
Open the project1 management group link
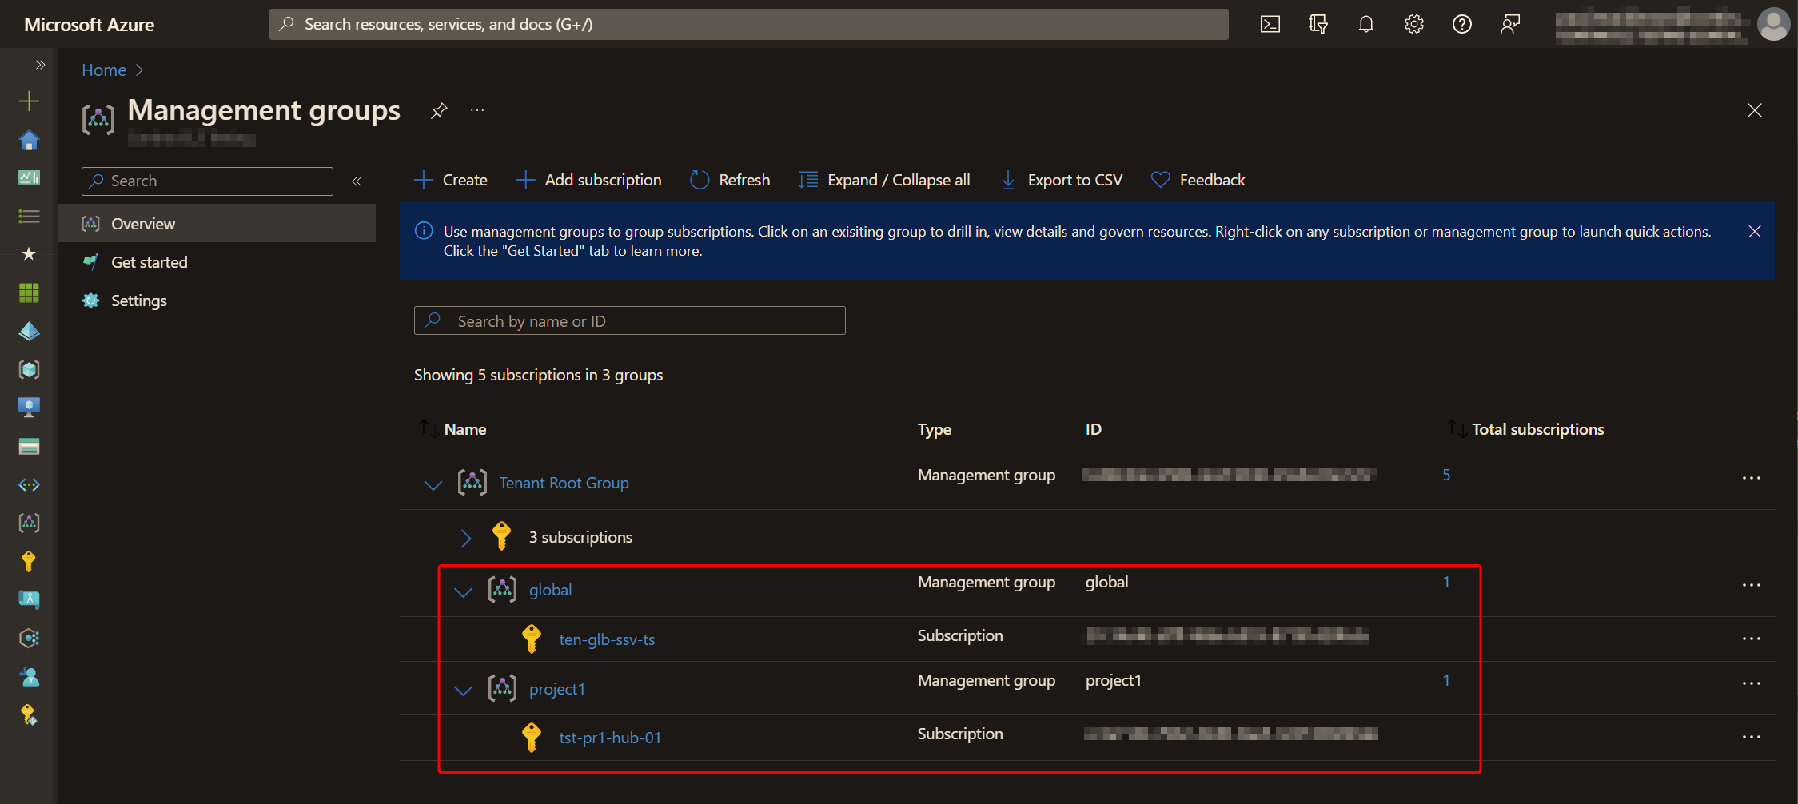(557, 689)
